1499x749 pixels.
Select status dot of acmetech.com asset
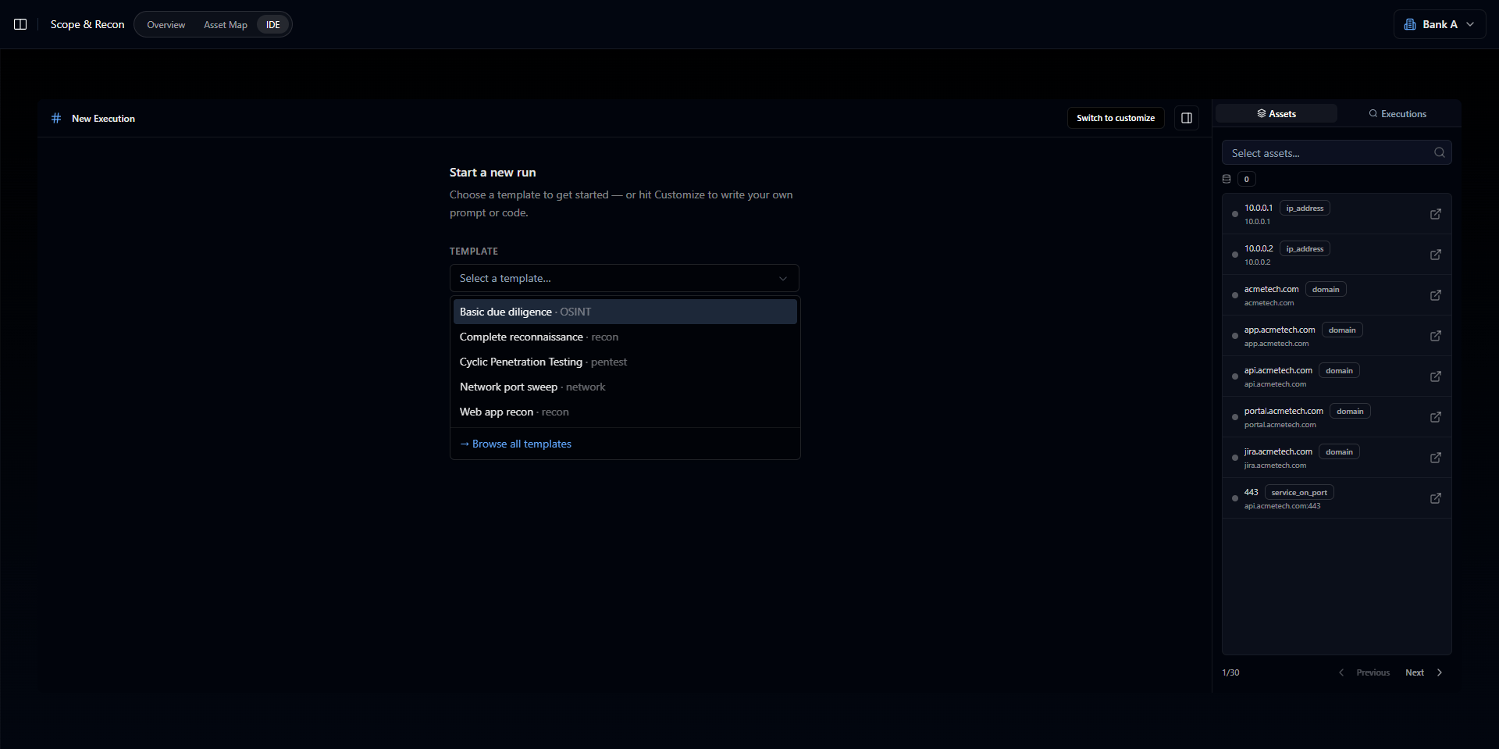[x=1234, y=295]
